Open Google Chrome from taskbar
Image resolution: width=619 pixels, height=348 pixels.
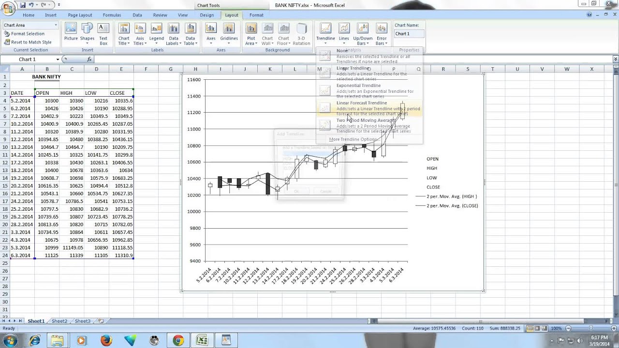[x=178, y=341]
